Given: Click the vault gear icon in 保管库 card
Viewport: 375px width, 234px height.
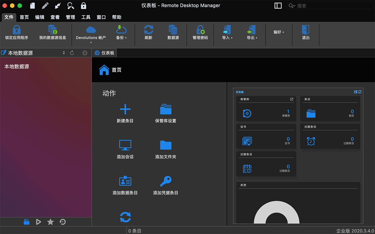Looking at the screenshot, I should pos(247,114).
